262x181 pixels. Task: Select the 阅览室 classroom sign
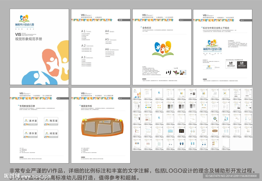pos(51,134)
